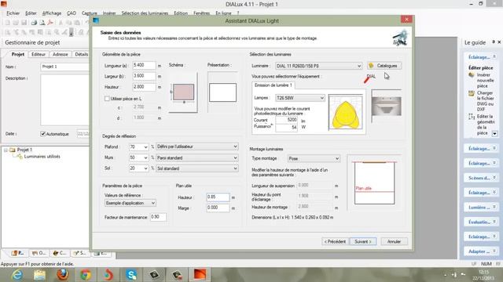Select the 'Emission de lumière 1' tab

[x=274, y=85]
